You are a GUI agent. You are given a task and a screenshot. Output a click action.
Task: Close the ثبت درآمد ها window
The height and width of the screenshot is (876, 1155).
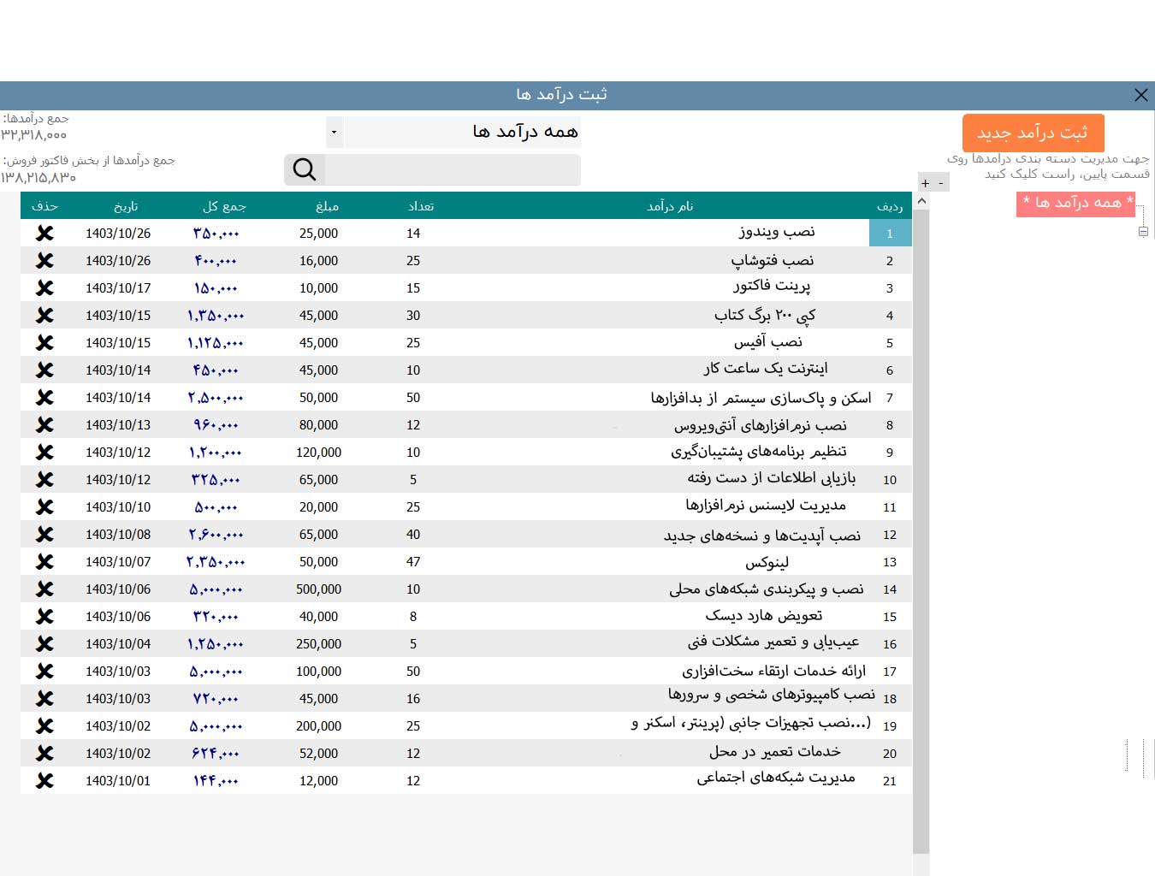[1141, 95]
